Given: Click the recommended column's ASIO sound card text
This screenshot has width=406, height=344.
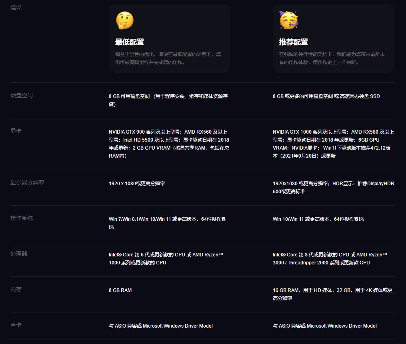Looking at the screenshot, I should click(x=325, y=326).
